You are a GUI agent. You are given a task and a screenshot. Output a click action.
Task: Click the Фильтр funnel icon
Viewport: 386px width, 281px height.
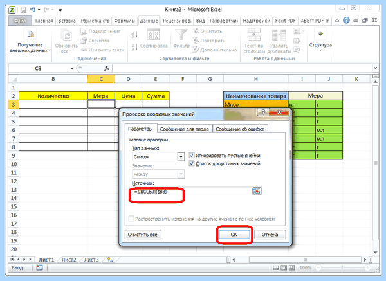(181, 35)
